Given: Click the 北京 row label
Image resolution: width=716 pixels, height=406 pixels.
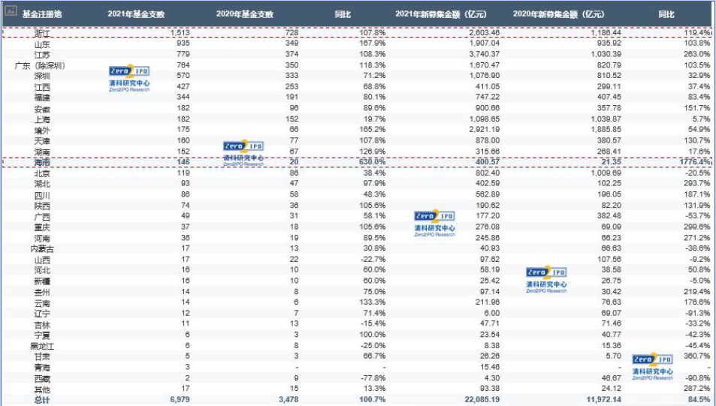Looking at the screenshot, I should pos(42,173).
